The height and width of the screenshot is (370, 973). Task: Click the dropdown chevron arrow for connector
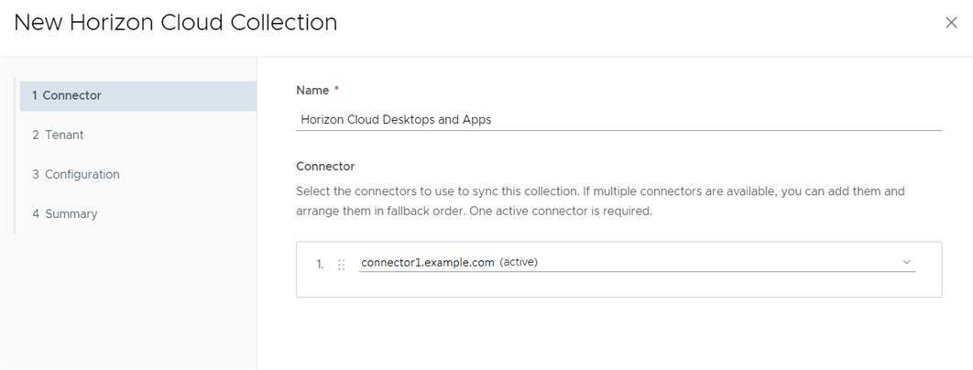pyautogui.click(x=907, y=262)
